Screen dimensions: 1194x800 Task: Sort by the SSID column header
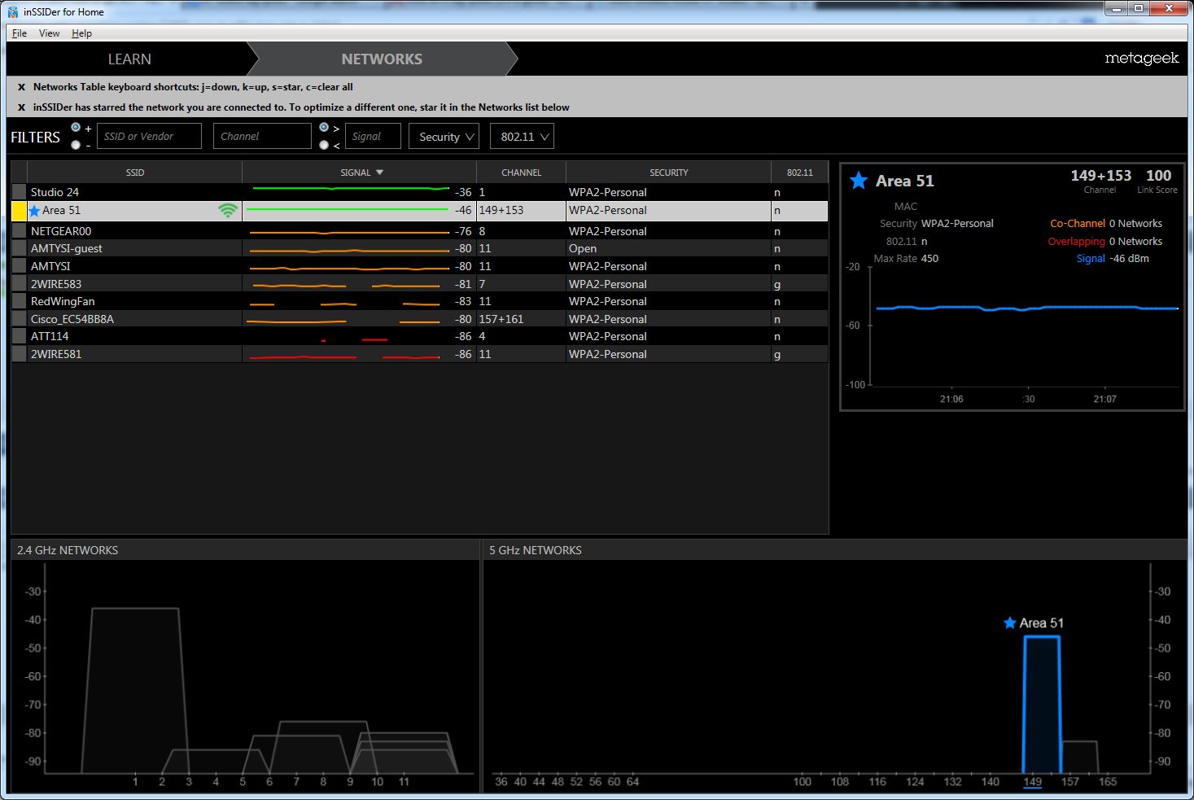135,173
